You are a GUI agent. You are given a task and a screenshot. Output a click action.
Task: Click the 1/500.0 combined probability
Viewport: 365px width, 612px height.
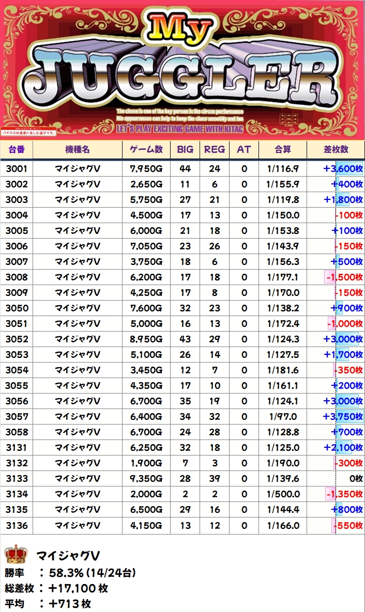click(283, 494)
